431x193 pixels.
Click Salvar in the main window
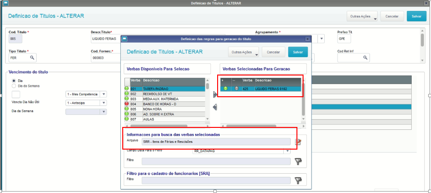(x=417, y=17)
